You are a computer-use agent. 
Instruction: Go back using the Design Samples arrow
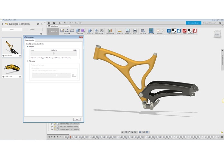pyautogui.click(x=3, y=24)
